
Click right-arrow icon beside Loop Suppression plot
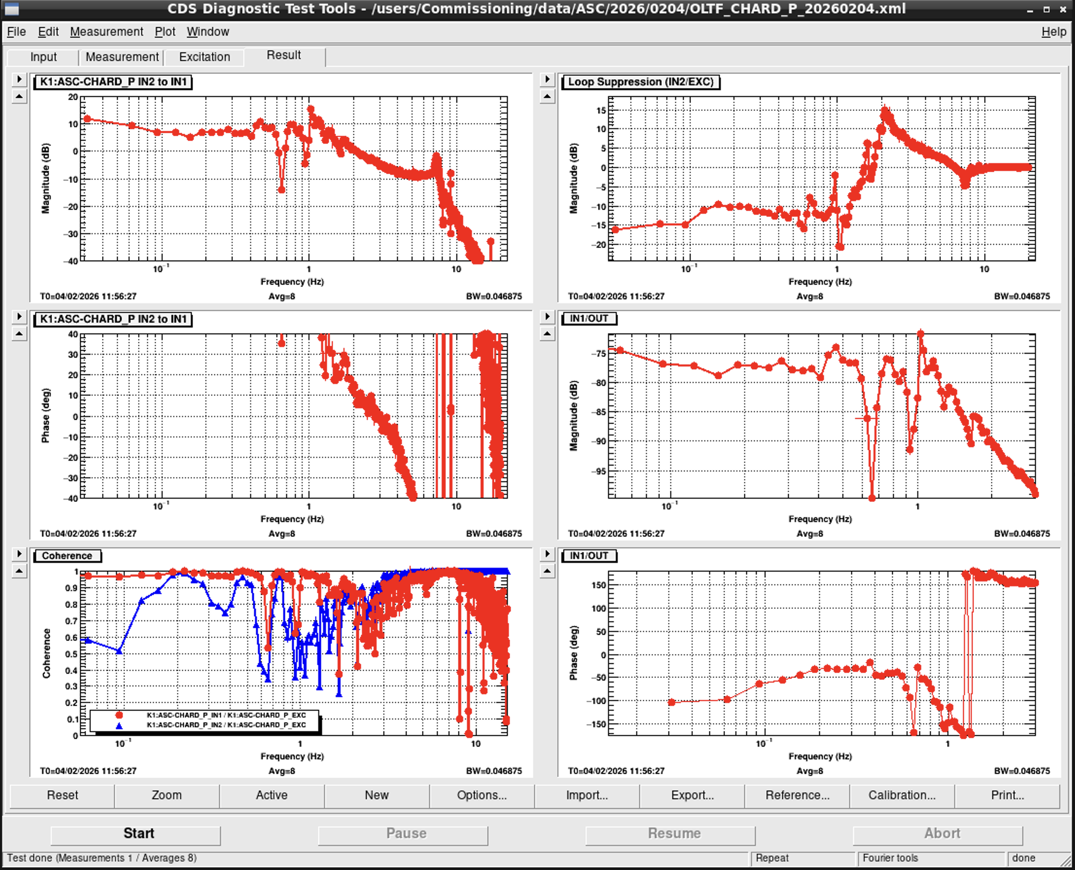547,79
